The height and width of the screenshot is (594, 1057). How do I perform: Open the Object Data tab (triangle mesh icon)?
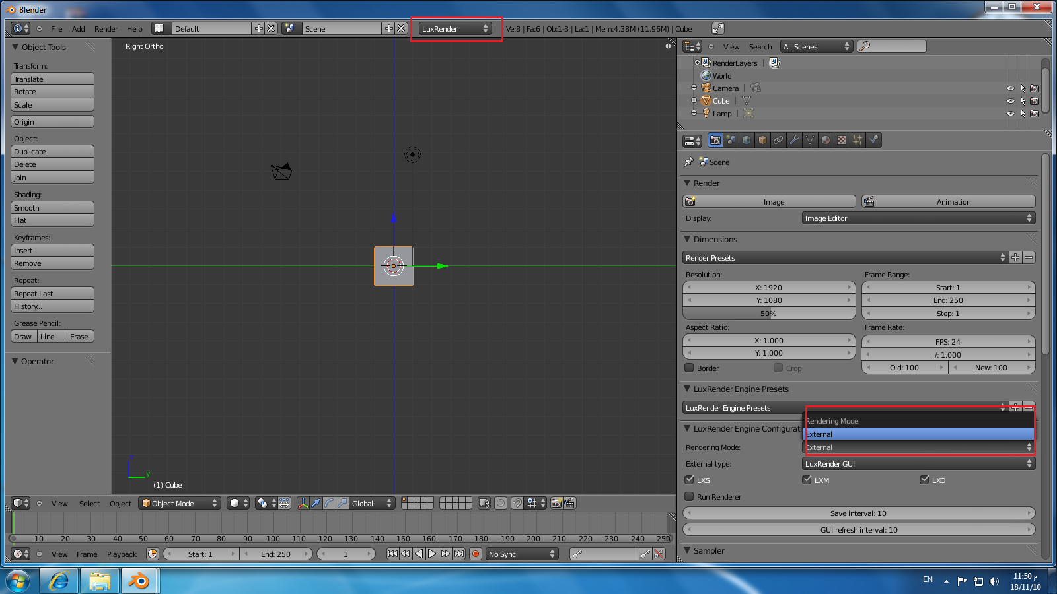tap(810, 140)
